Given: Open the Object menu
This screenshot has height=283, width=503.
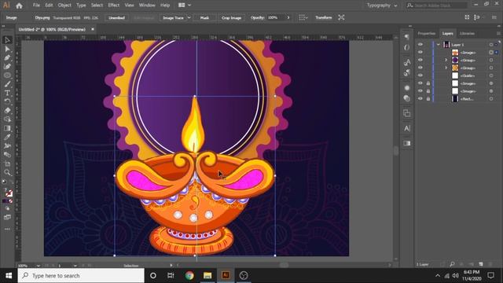Looking at the screenshot, I should coord(64,6).
